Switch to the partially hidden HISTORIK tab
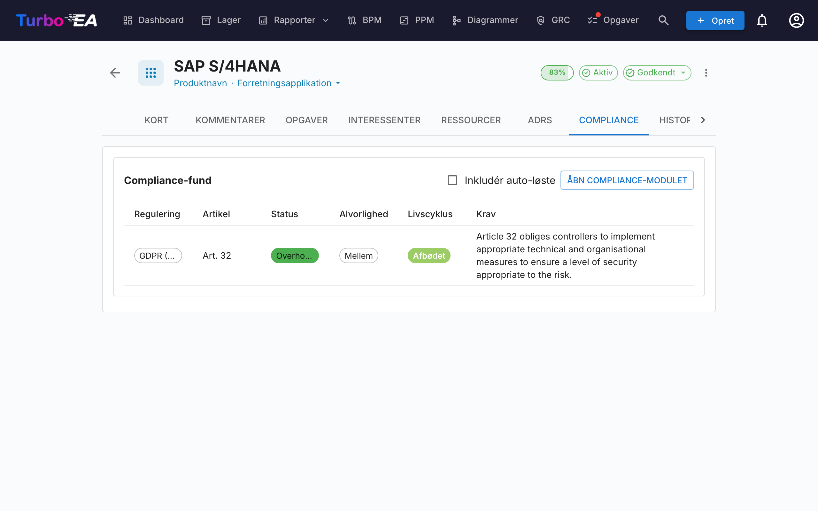The height and width of the screenshot is (511, 818). (x=675, y=120)
